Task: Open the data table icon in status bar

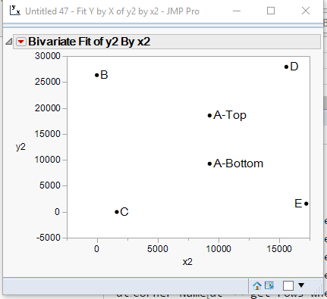Action: (x=269, y=285)
